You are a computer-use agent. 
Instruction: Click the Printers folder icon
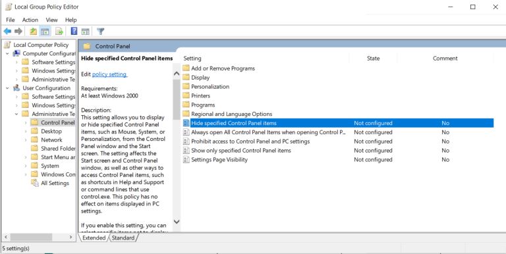pos(186,95)
